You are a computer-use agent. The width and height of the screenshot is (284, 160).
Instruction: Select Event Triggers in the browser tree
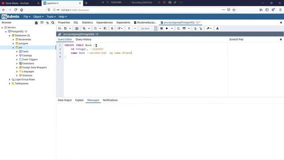pyautogui.click(x=30, y=60)
